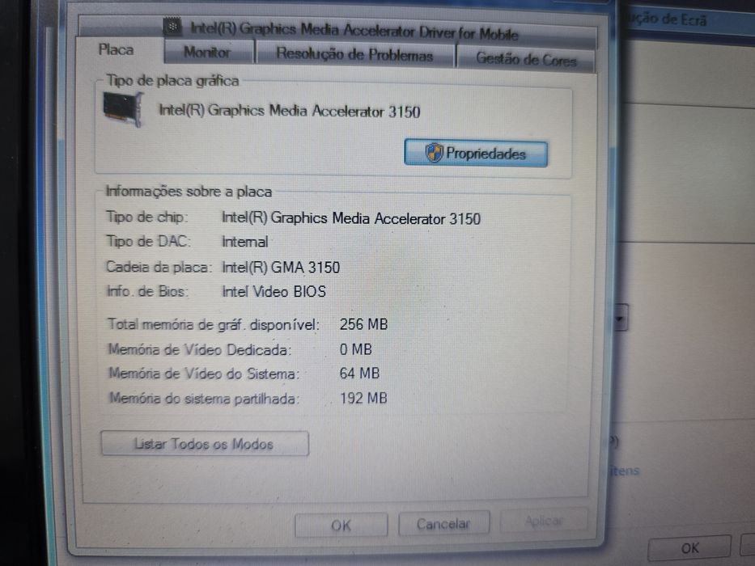755x566 pixels.
Task: Open the Monitor tab
Action: pyautogui.click(x=208, y=52)
